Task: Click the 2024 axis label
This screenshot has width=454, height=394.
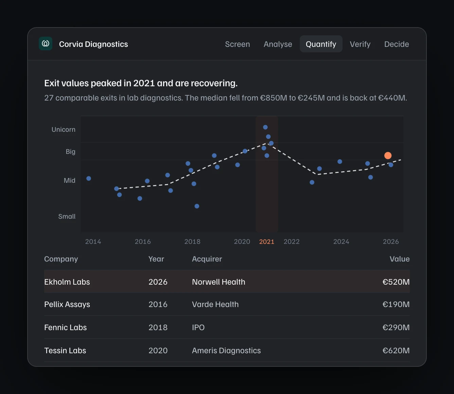Action: pos(341,241)
